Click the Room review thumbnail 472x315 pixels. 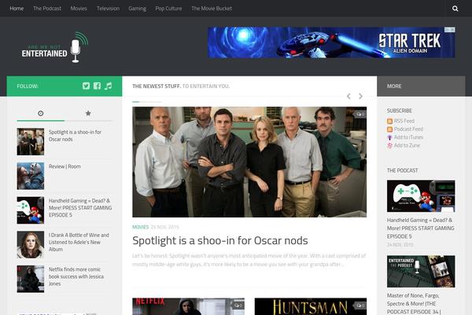[x=31, y=176]
